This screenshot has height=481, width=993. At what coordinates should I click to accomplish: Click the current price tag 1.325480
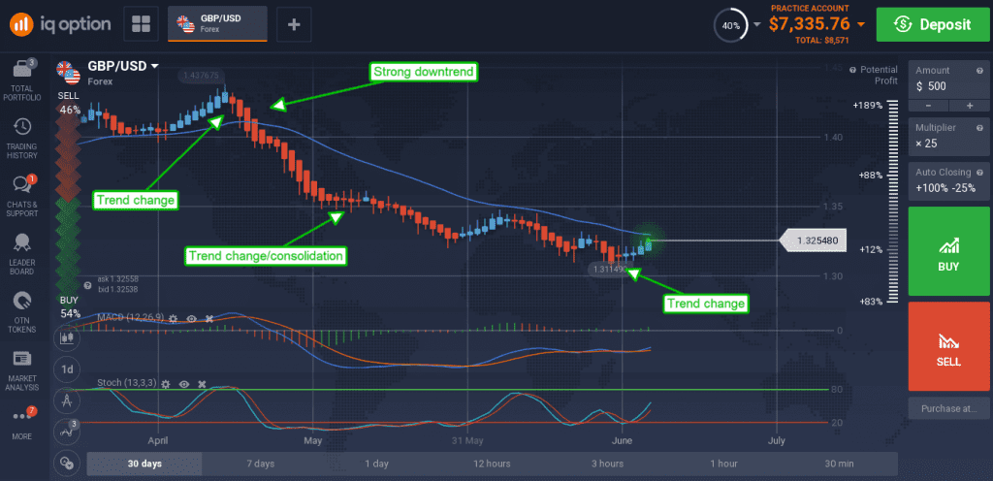[x=814, y=240]
